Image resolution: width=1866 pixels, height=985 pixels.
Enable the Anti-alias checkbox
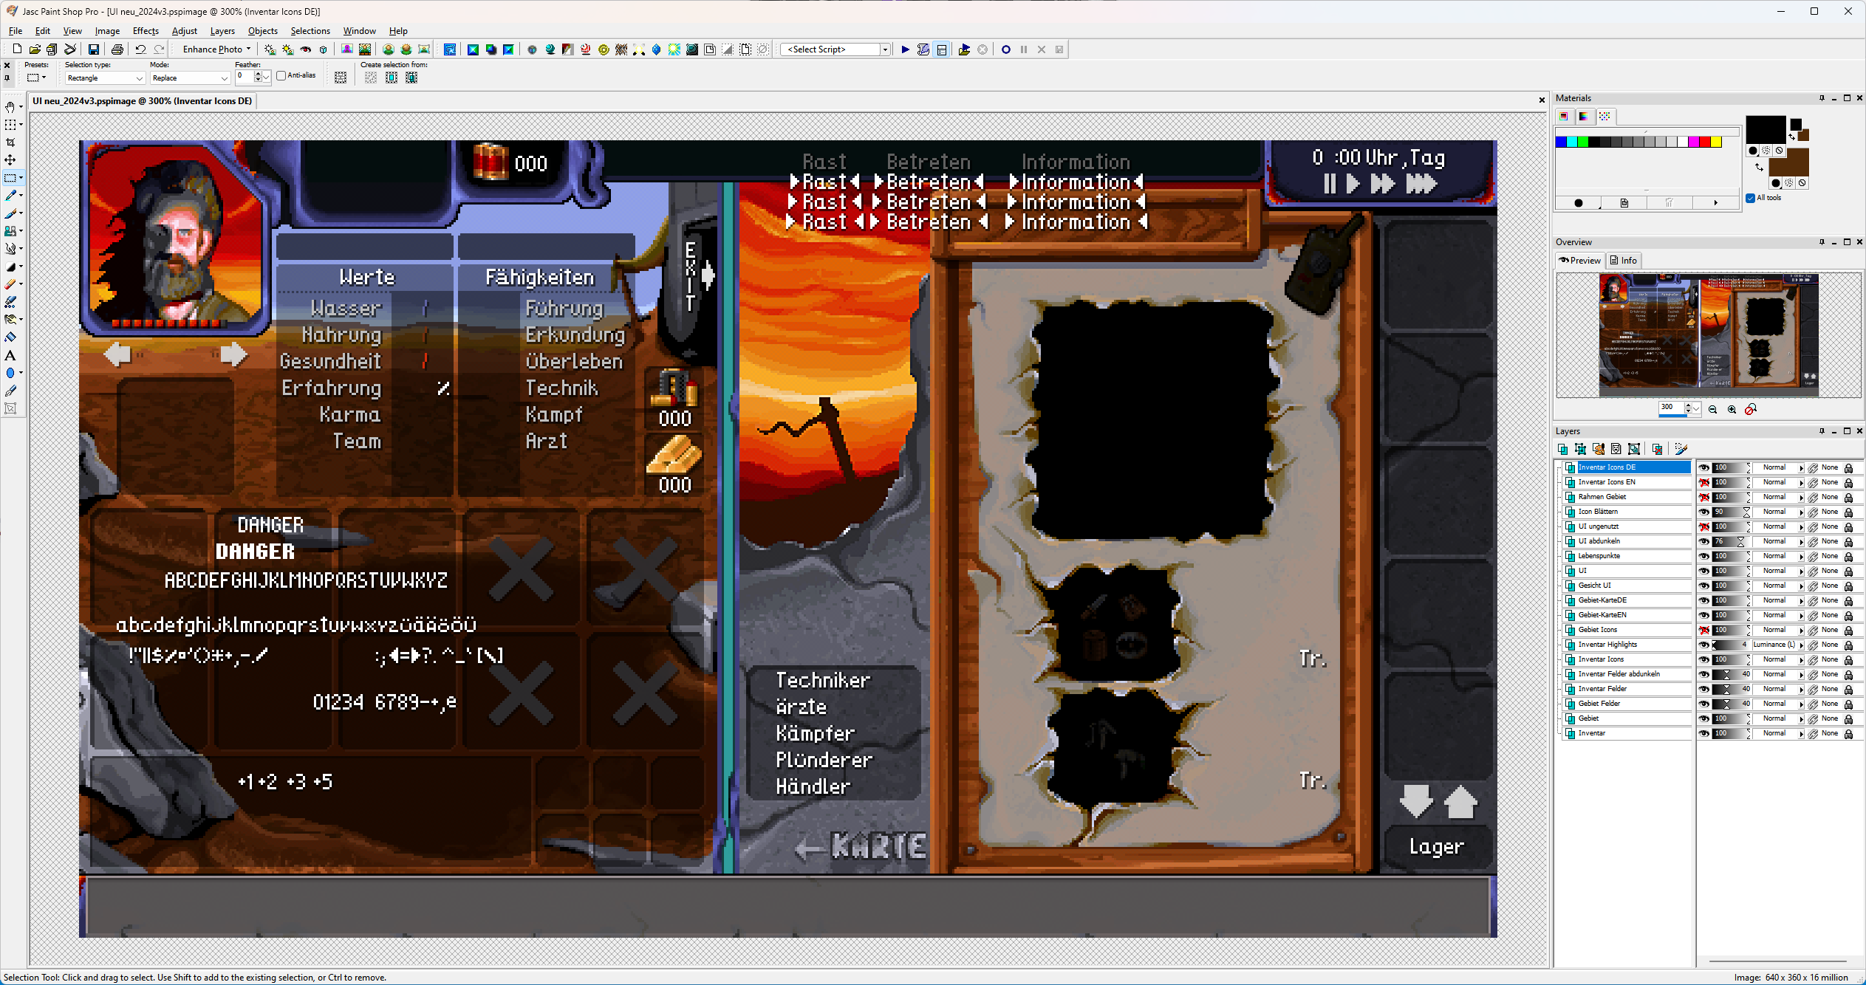click(x=281, y=75)
